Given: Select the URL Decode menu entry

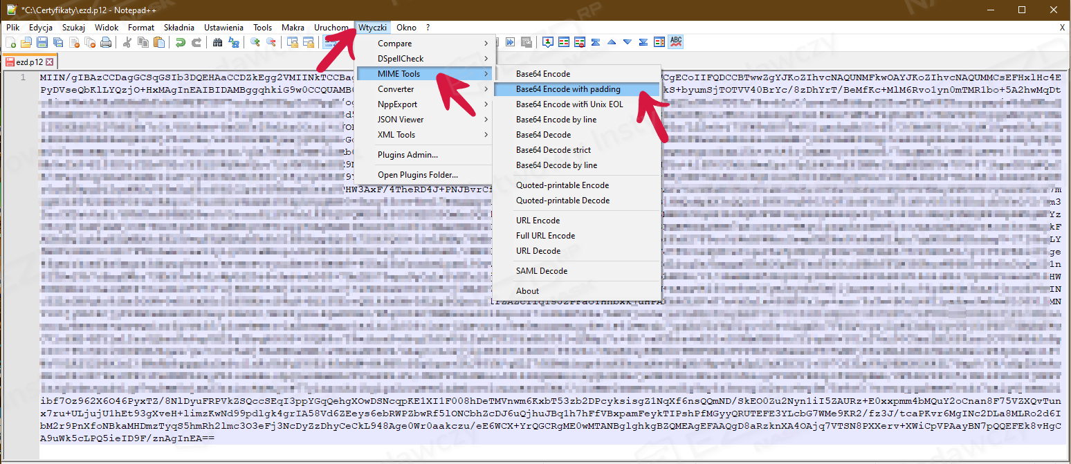Looking at the screenshot, I should tap(538, 251).
